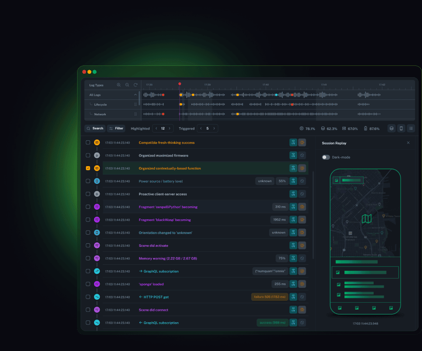
Task: Click moon icon on Organized maximized firmware row
Action: 302,155
